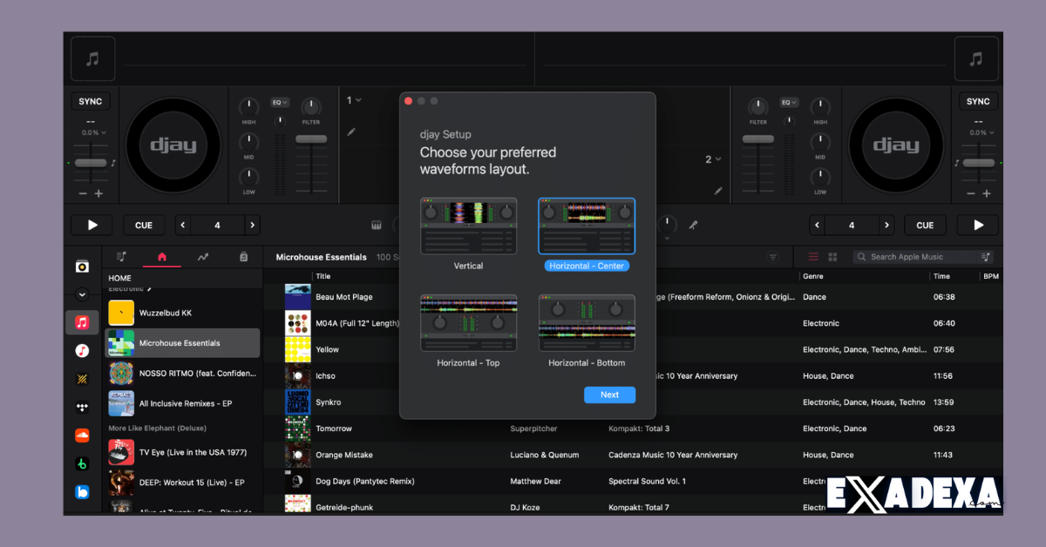Open the sampler keys icon
This screenshot has width=1046, height=547.
(377, 226)
